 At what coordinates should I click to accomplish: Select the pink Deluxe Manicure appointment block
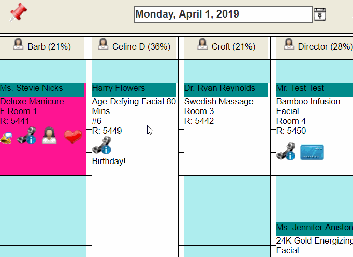tap(43, 130)
